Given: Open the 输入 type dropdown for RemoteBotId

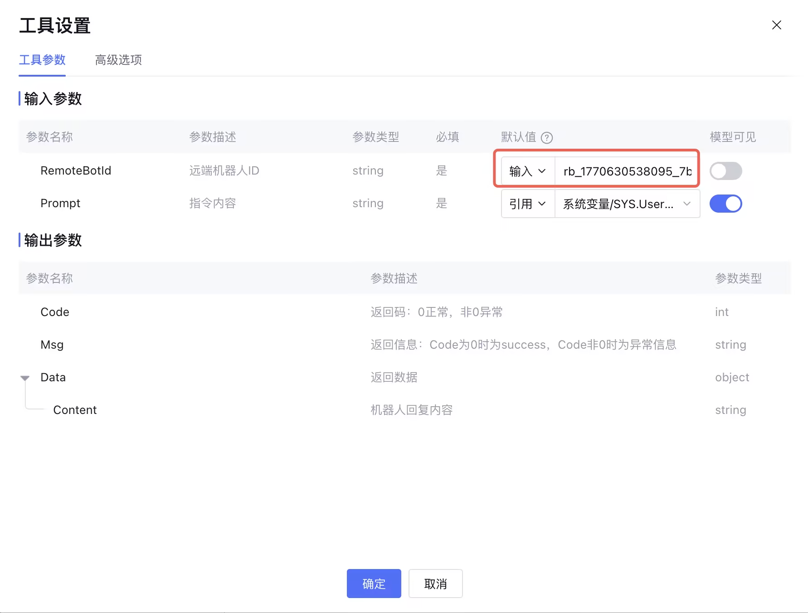Looking at the screenshot, I should pyautogui.click(x=528, y=171).
